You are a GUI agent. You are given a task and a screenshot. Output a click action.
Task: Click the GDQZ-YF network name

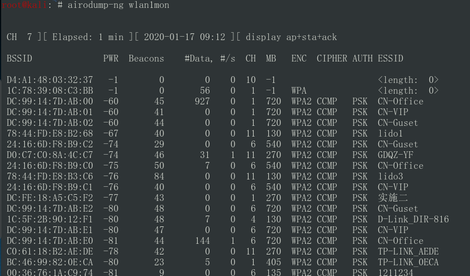coord(395,155)
